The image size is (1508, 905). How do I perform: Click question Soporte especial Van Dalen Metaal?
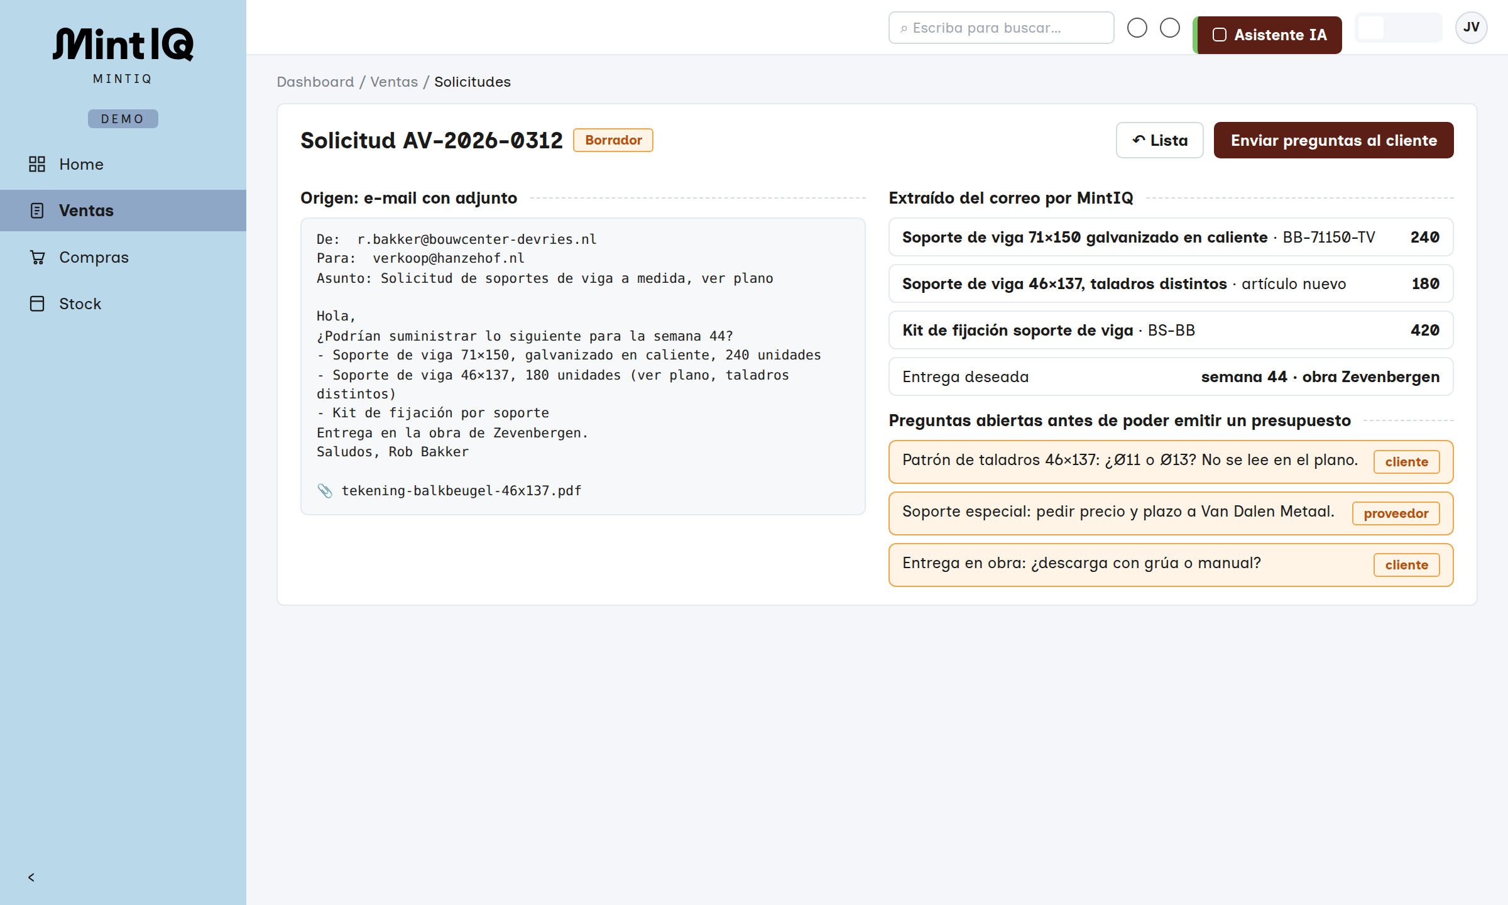(1171, 513)
